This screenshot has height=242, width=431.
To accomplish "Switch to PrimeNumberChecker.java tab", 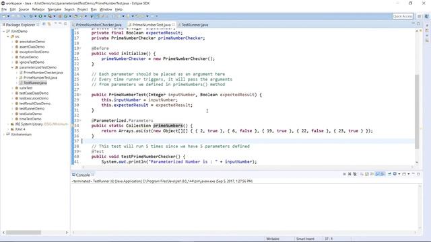I will (98, 25).
